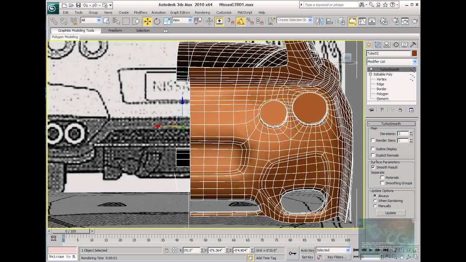Open the Create command panel tab
Viewport: 466px width, 262px height.
369,45
